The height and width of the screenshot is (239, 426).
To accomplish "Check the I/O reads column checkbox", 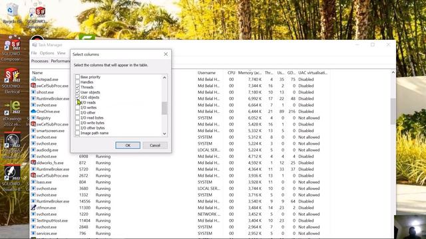I will point(77,102).
